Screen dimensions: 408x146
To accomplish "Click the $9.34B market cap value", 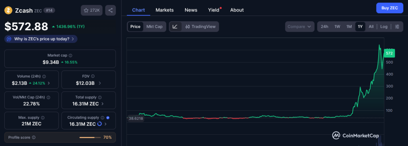I will [x=51, y=62].
